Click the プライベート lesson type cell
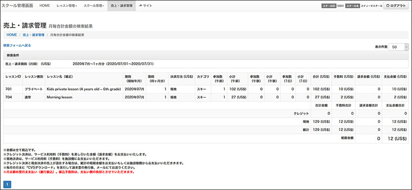The height and width of the screenshot is (190, 412). [34, 89]
